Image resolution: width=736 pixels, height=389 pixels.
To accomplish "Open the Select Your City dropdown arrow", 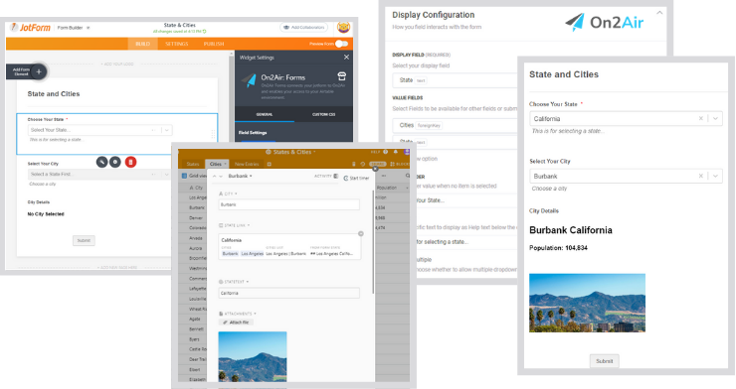I will pos(715,176).
